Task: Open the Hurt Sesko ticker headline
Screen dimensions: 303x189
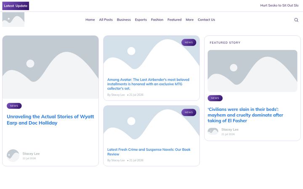Action: click(x=279, y=5)
